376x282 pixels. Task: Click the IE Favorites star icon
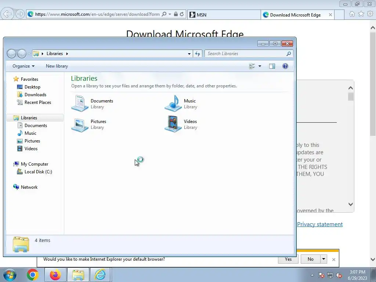361,14
